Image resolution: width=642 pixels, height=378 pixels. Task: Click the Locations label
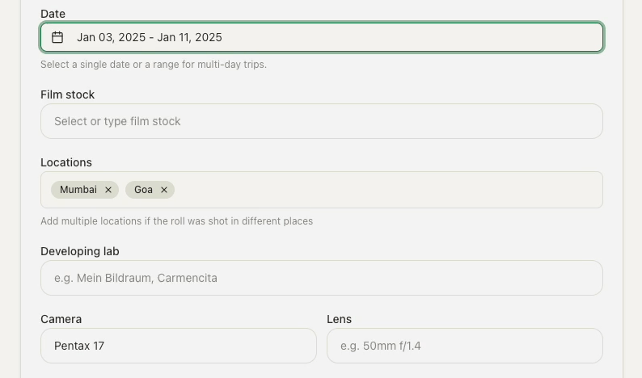point(66,162)
